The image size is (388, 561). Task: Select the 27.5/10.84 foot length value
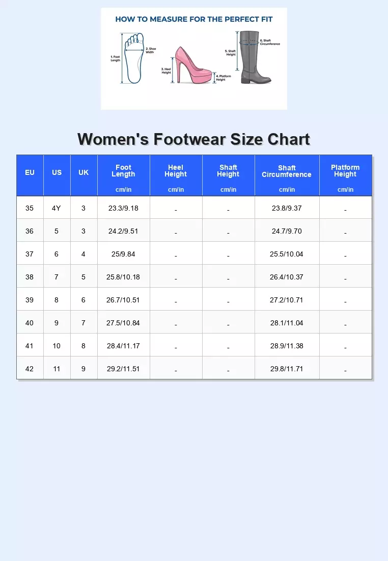123,323
